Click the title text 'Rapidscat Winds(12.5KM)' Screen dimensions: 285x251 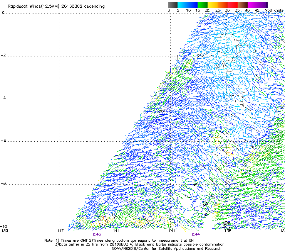pos(34,7)
